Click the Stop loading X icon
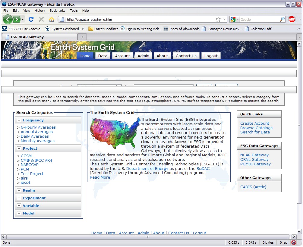The image size is (303, 247). (41, 19)
